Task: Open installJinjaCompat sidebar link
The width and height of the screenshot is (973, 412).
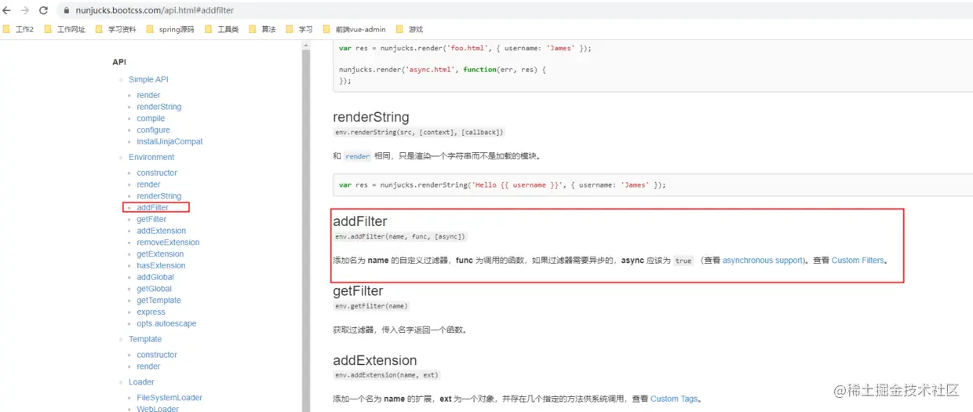Action: [169, 142]
